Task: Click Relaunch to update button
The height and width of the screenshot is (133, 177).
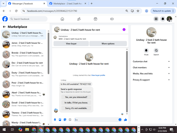Action: click(x=162, y=11)
